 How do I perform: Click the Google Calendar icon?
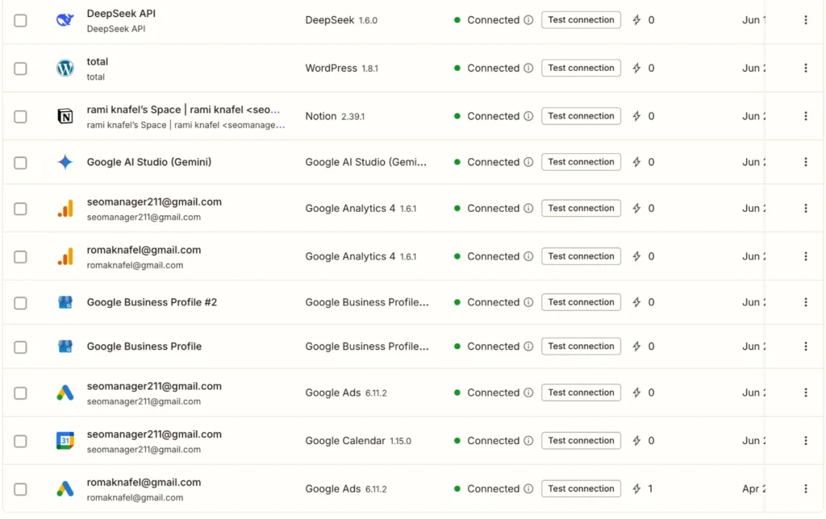[x=65, y=441]
